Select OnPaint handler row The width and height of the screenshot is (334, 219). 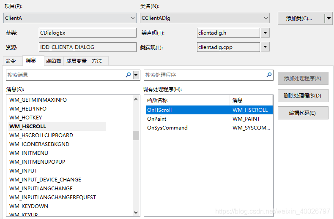[x=209, y=119]
